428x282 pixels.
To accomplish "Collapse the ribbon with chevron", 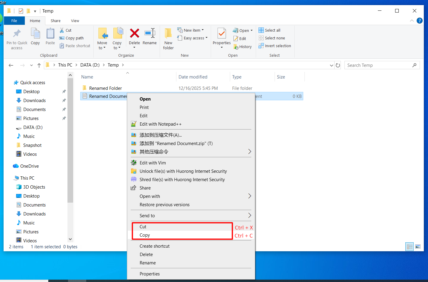I will coord(412,21).
